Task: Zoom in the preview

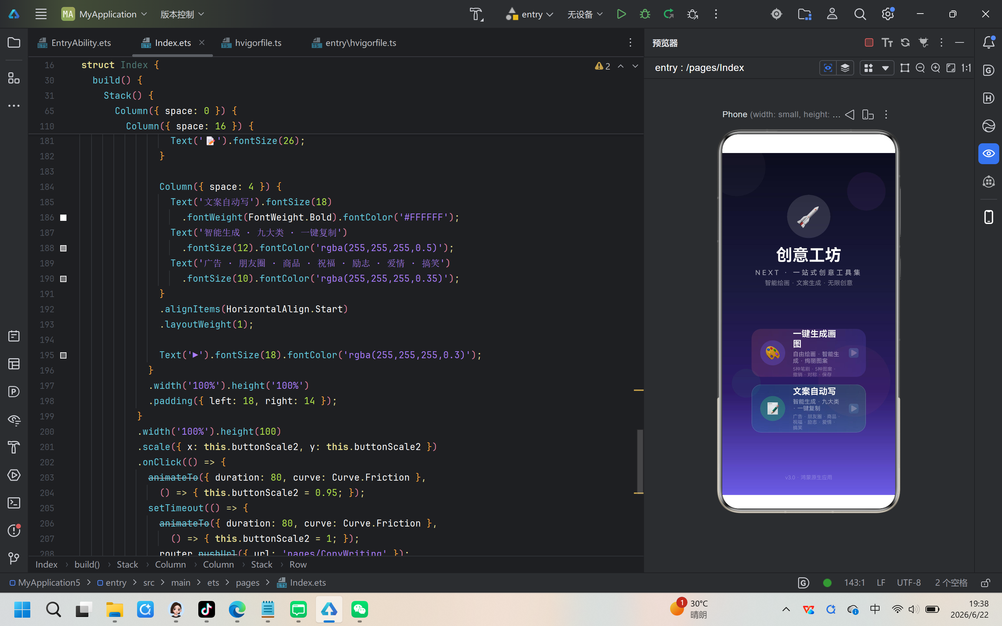Action: tap(935, 68)
